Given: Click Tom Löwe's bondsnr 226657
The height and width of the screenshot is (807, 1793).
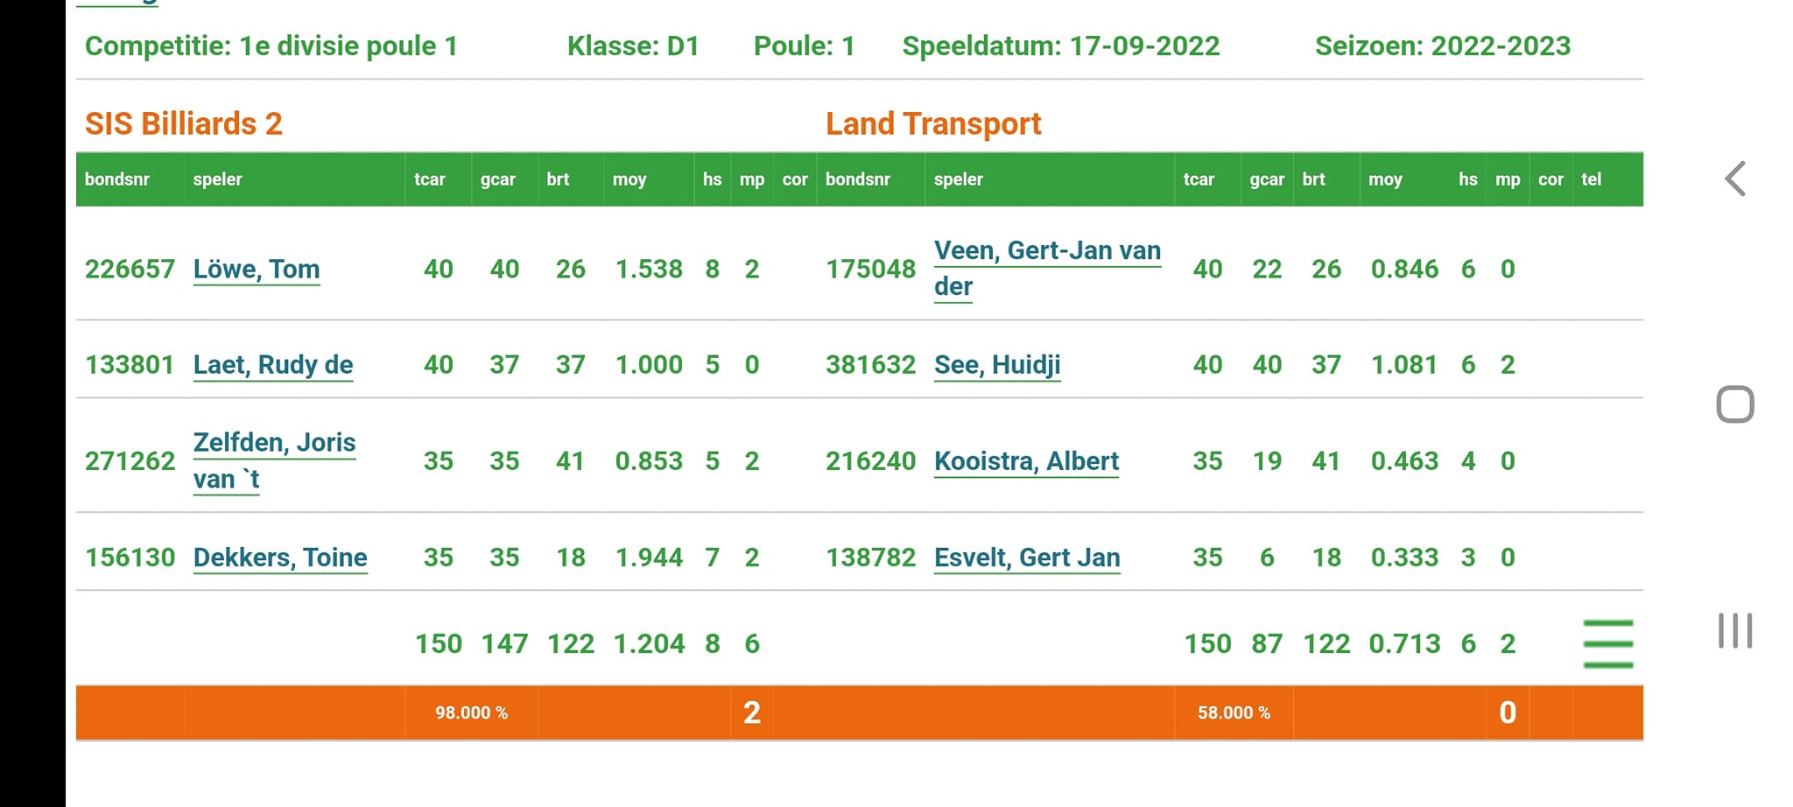Looking at the screenshot, I should pyautogui.click(x=130, y=269).
